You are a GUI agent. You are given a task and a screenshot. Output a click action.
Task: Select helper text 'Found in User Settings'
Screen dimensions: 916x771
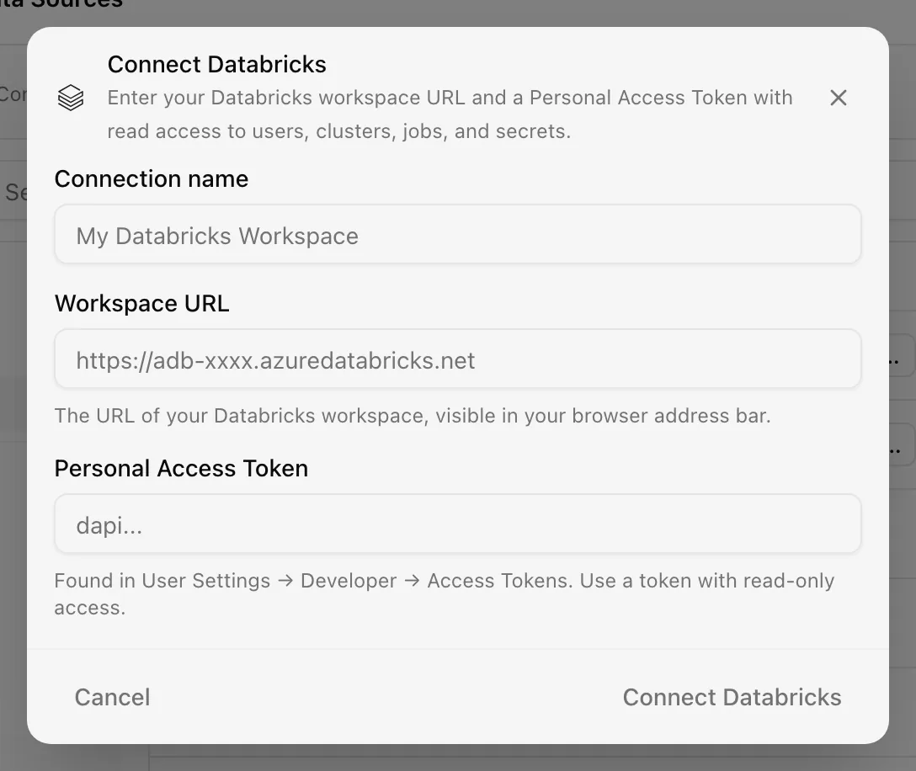pos(445,594)
